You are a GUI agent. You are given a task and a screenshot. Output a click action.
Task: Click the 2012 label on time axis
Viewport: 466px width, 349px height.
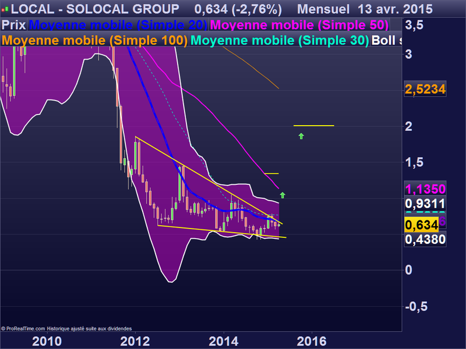coord(135,341)
